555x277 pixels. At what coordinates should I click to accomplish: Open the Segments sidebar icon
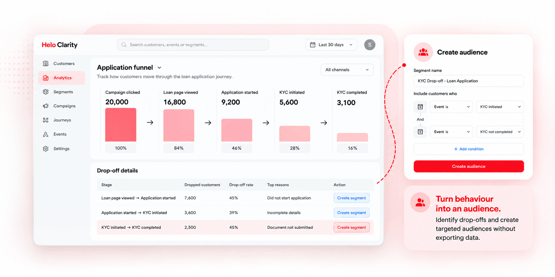pyautogui.click(x=46, y=92)
